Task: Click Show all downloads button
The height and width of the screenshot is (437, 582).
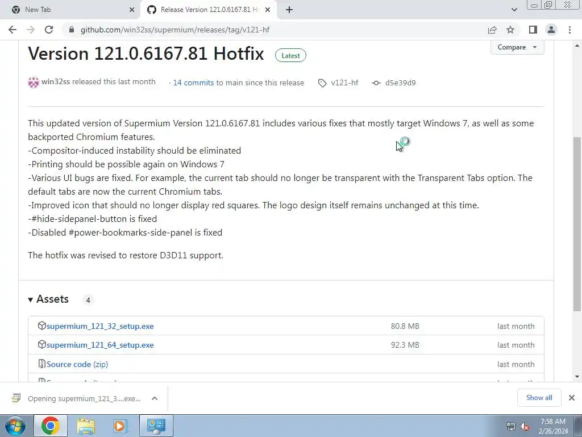Action: 539,398
